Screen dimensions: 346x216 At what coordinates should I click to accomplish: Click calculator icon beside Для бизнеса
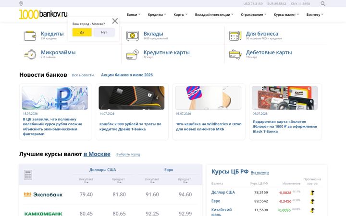[x=235, y=36]
